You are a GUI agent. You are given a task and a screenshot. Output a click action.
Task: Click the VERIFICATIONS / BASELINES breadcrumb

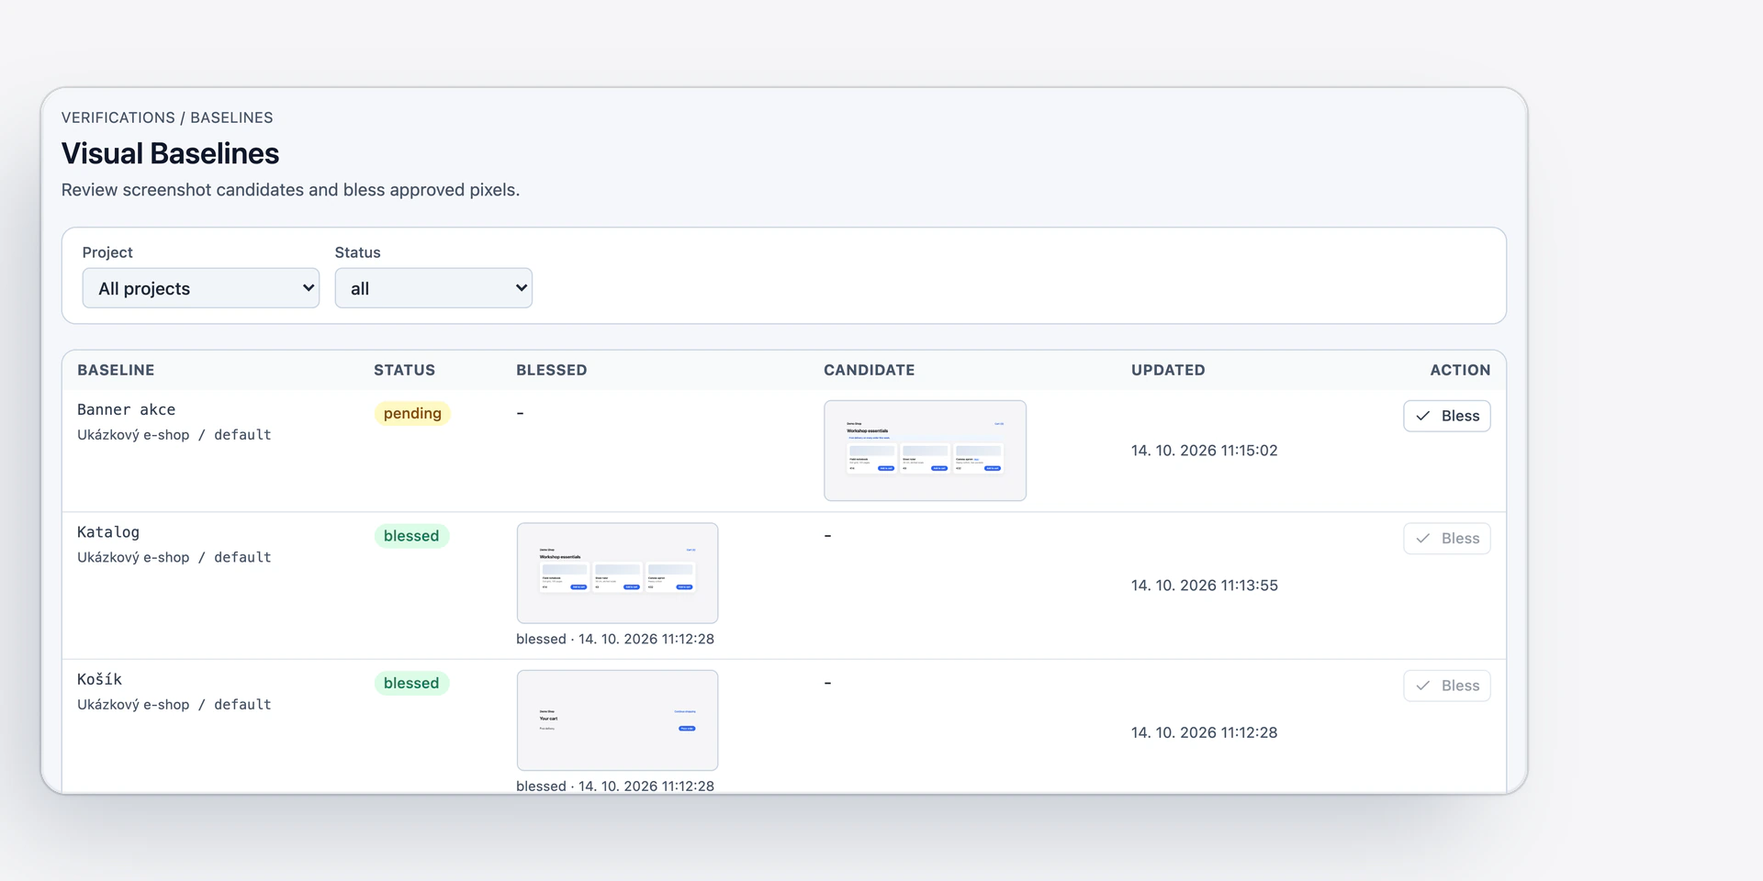click(x=167, y=117)
